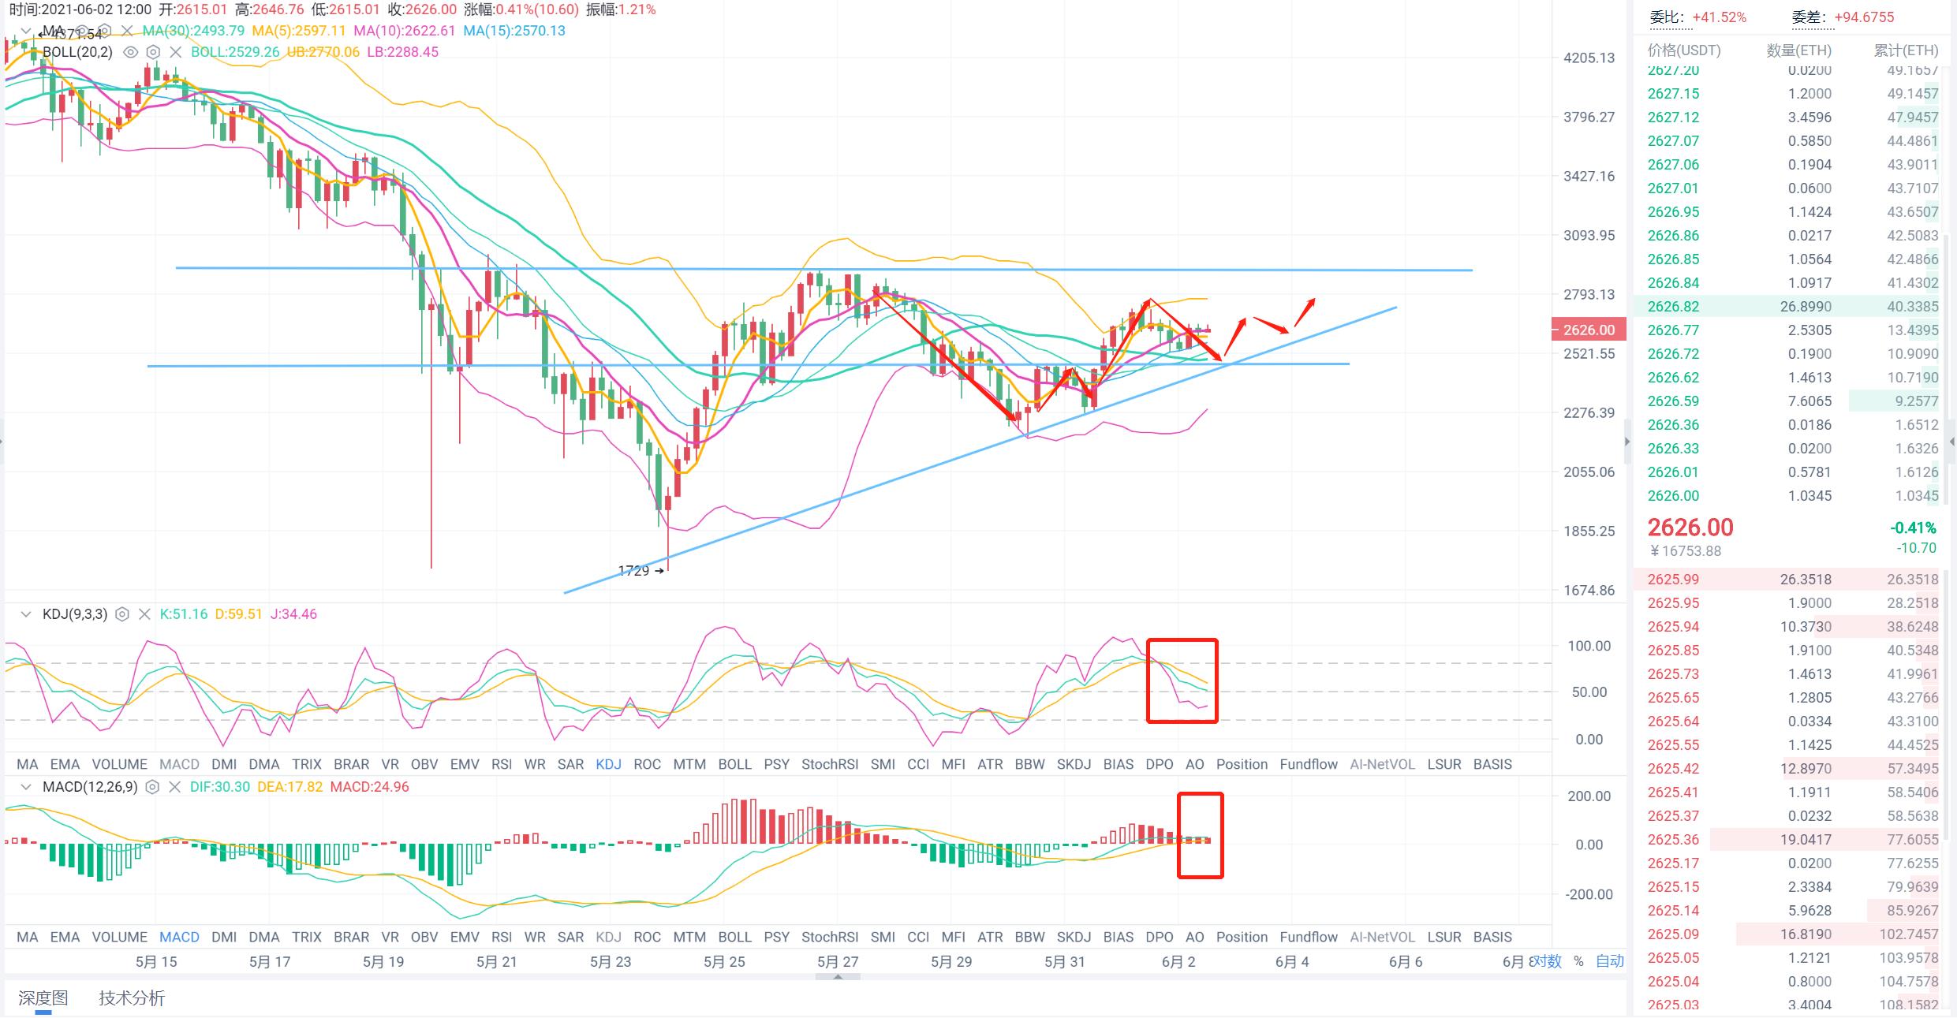
Task: Toggle 对数 logarithmic scale
Action: pos(1548,961)
